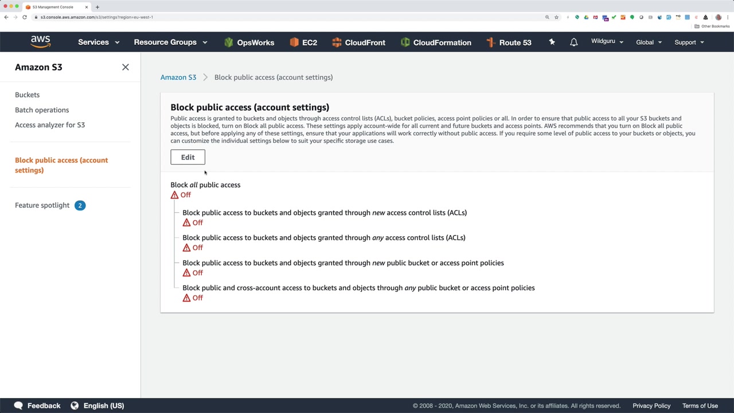
Task: Open the OpsWorks shortcut
Action: [x=249, y=42]
